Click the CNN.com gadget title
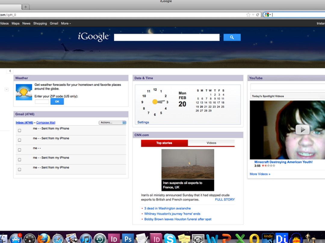325x243 pixels. point(141,135)
